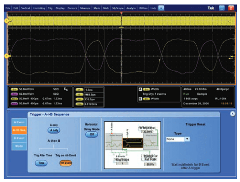
Task: Click the trigger sequence diagram thumbnail
Action: 132,145
